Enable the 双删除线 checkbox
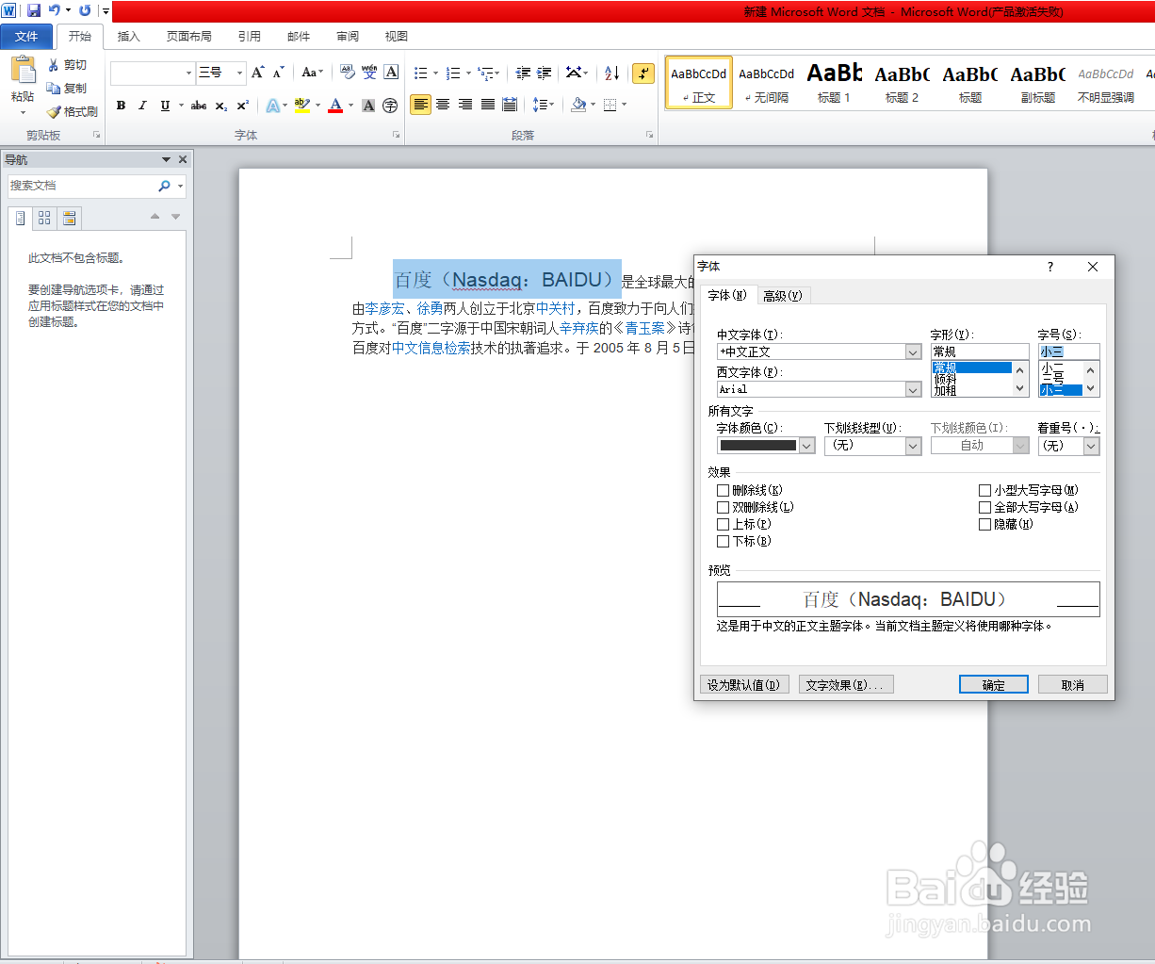1155x964 pixels. click(x=723, y=507)
